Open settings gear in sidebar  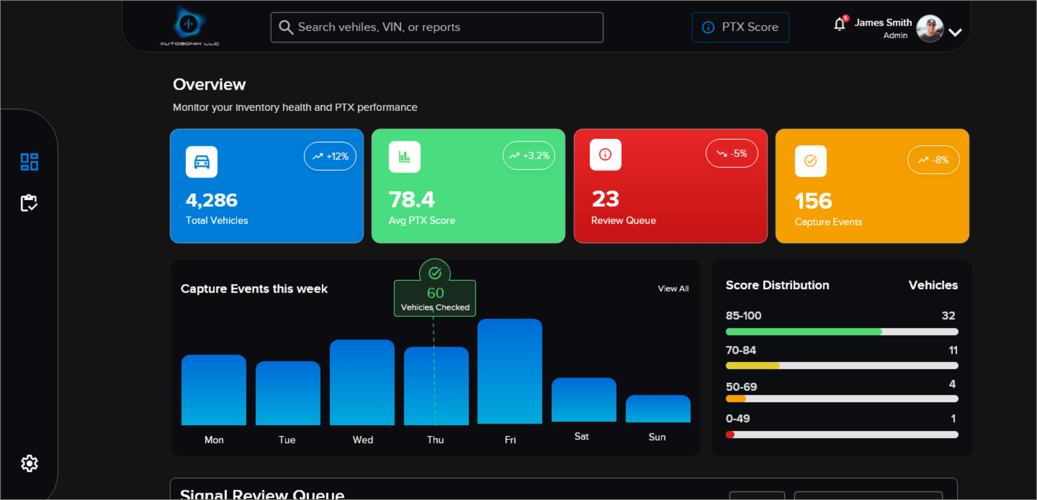[x=29, y=463]
